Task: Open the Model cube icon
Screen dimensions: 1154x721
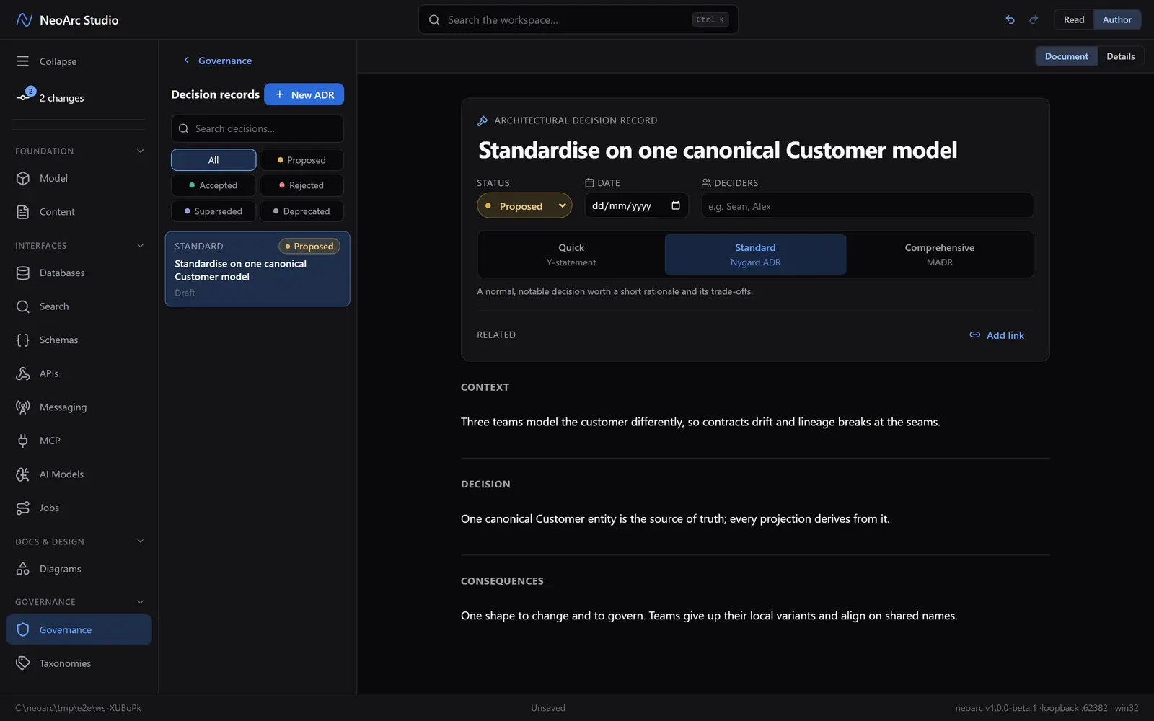Action: point(23,178)
